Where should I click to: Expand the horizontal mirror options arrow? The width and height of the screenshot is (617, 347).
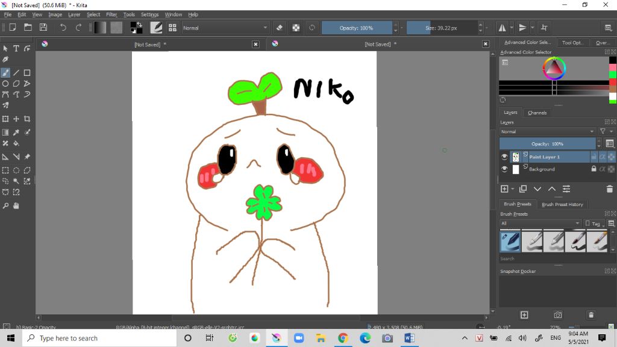pos(512,28)
